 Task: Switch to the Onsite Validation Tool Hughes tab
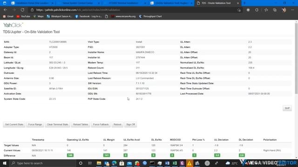coord(171,3)
